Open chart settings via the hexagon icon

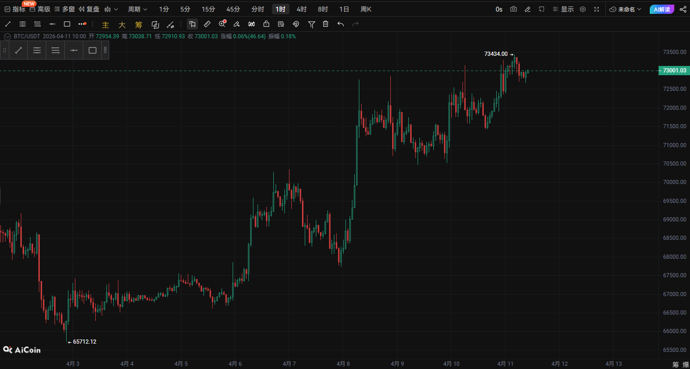tap(583, 9)
